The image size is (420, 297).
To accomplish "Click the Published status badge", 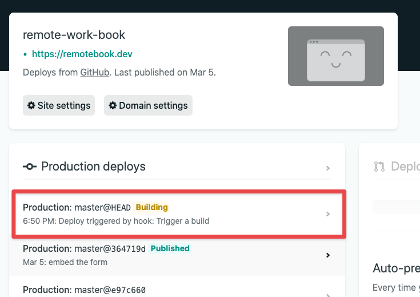I will 170,248.
